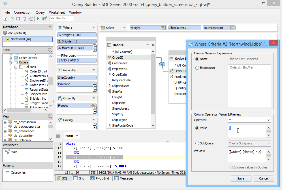Open the Order By dropdown arrow
Viewport: 282px width, 190px height.
93,98
